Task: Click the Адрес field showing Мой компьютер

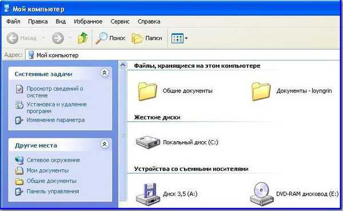Action: [x=183, y=55]
